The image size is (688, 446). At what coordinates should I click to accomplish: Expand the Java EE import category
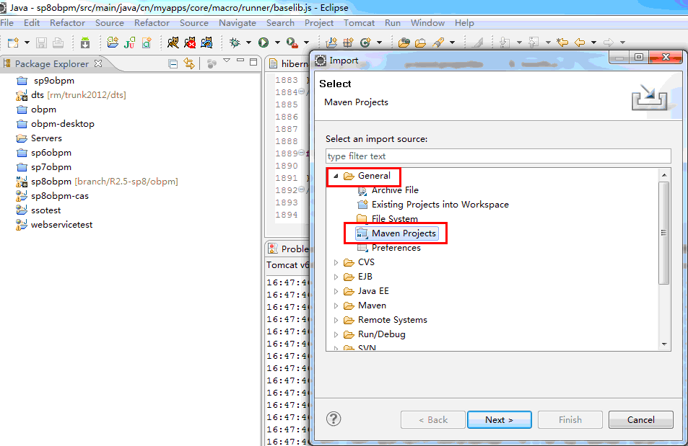point(336,291)
